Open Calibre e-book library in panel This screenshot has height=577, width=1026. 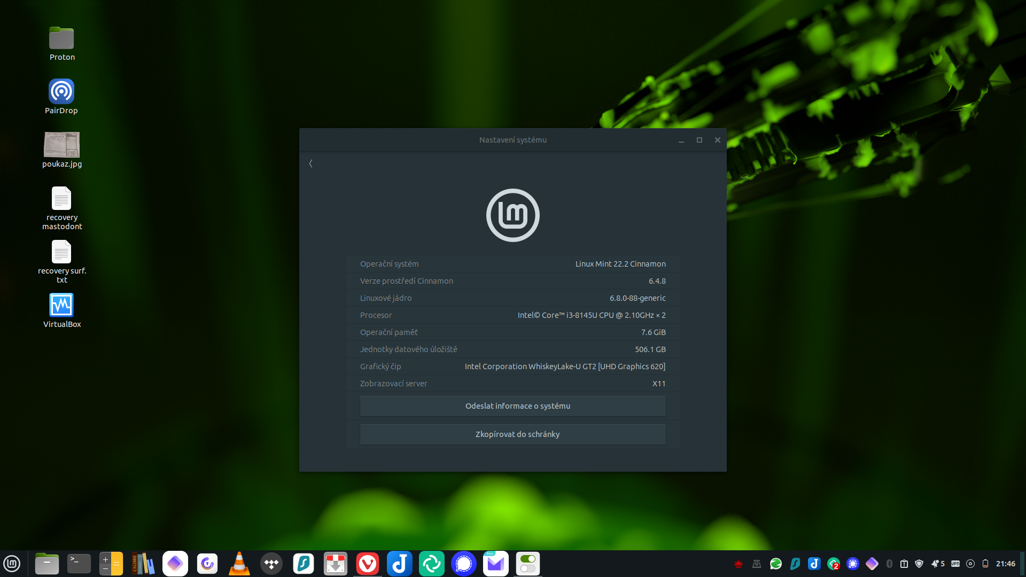143,564
